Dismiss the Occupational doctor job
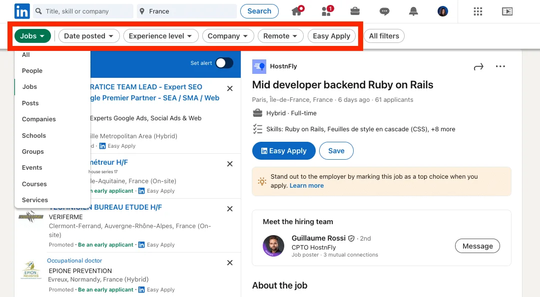The height and width of the screenshot is (297, 540). click(230, 263)
